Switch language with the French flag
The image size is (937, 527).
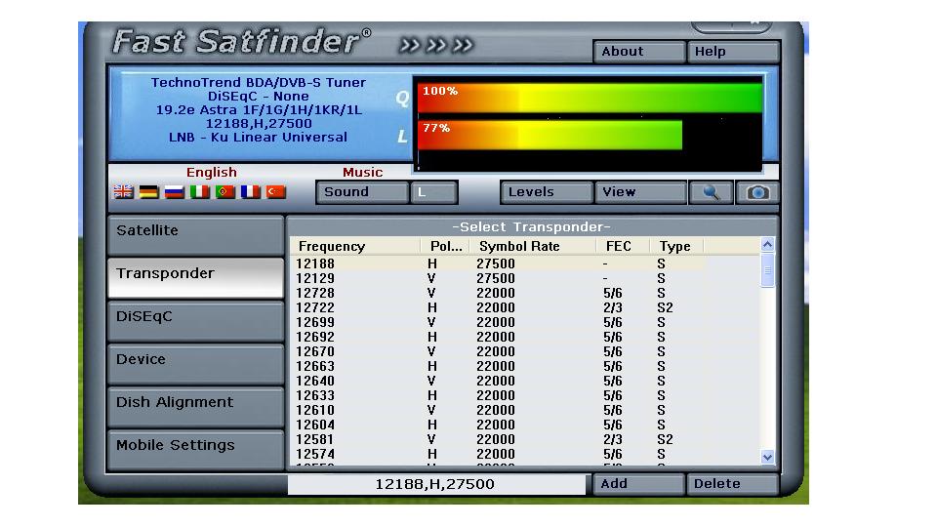pyautogui.click(x=251, y=192)
